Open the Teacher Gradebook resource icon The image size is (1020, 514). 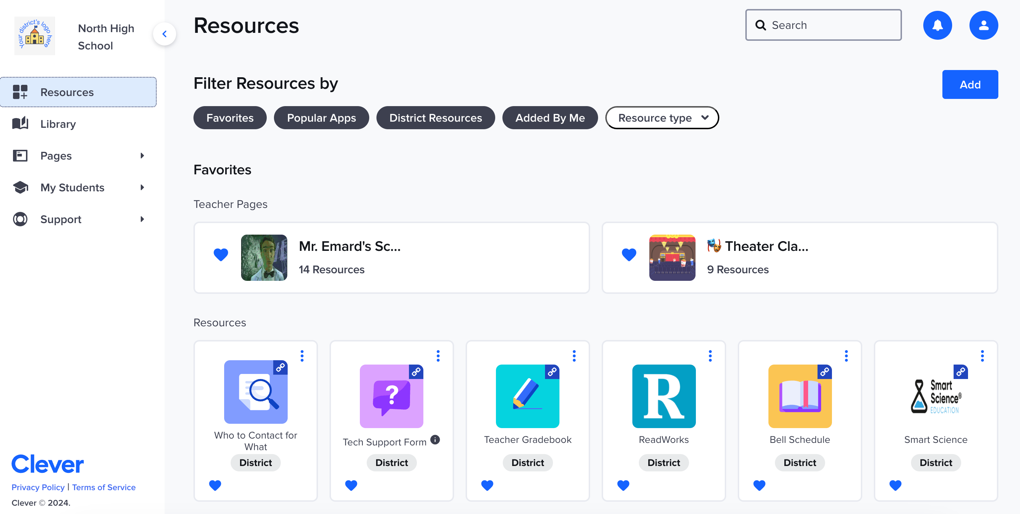coord(527,396)
